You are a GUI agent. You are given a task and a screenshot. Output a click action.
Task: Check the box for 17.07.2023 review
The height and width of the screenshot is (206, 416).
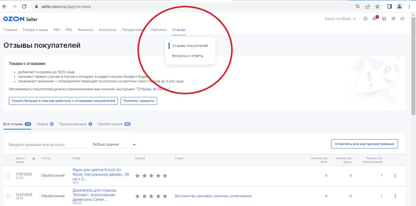point(8,176)
